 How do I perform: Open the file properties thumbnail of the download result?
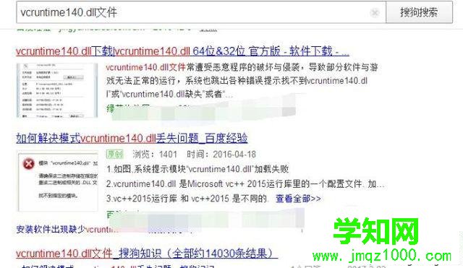point(57,90)
